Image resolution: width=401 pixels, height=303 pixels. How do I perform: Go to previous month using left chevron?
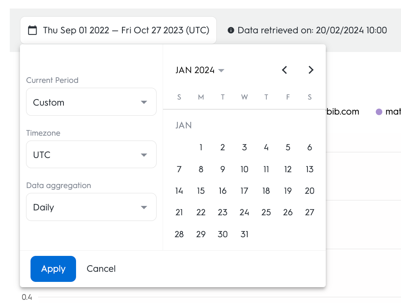(285, 70)
